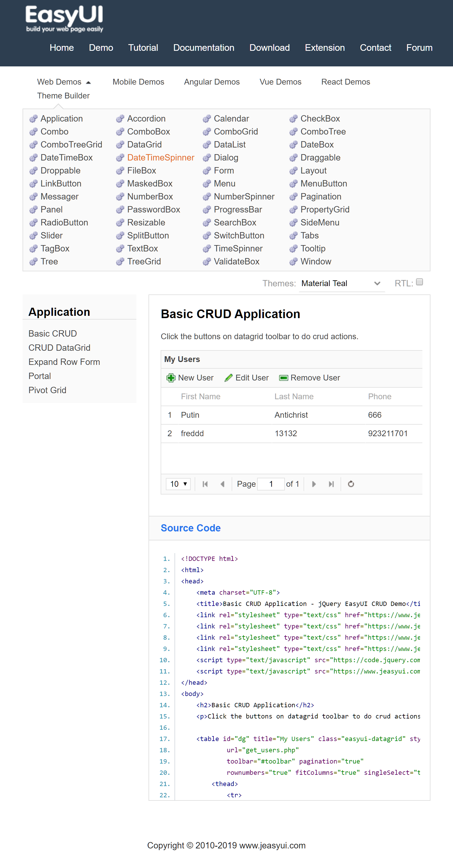Click the gear icon beside ValidateBox
The image size is (453, 864).
pos(207,262)
